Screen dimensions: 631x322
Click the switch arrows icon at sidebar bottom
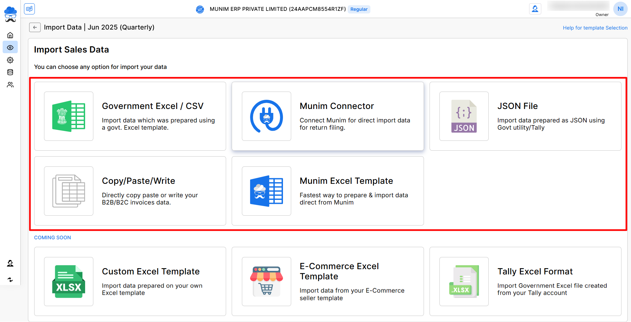pos(10,280)
